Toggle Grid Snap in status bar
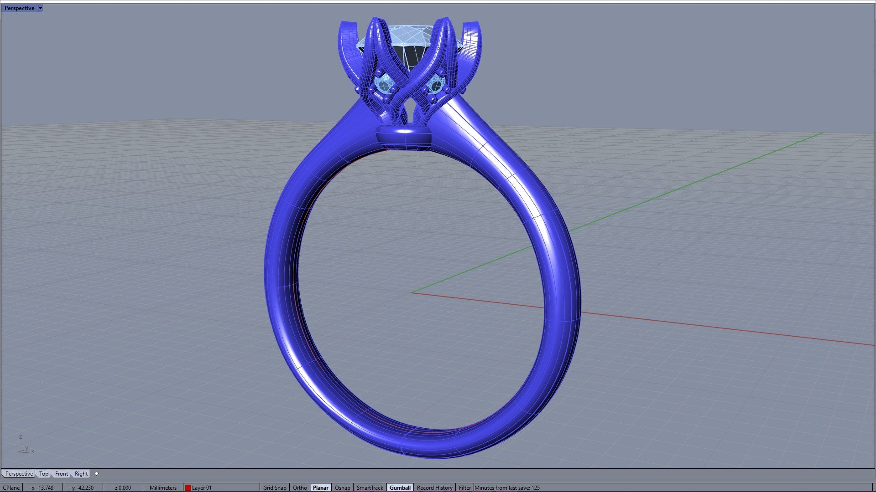 pyautogui.click(x=275, y=487)
